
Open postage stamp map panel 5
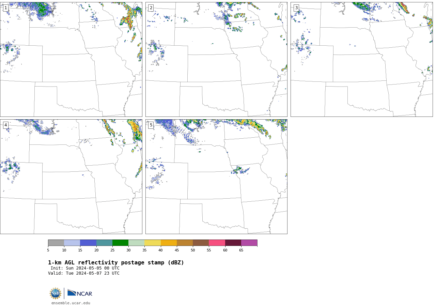tap(216, 176)
